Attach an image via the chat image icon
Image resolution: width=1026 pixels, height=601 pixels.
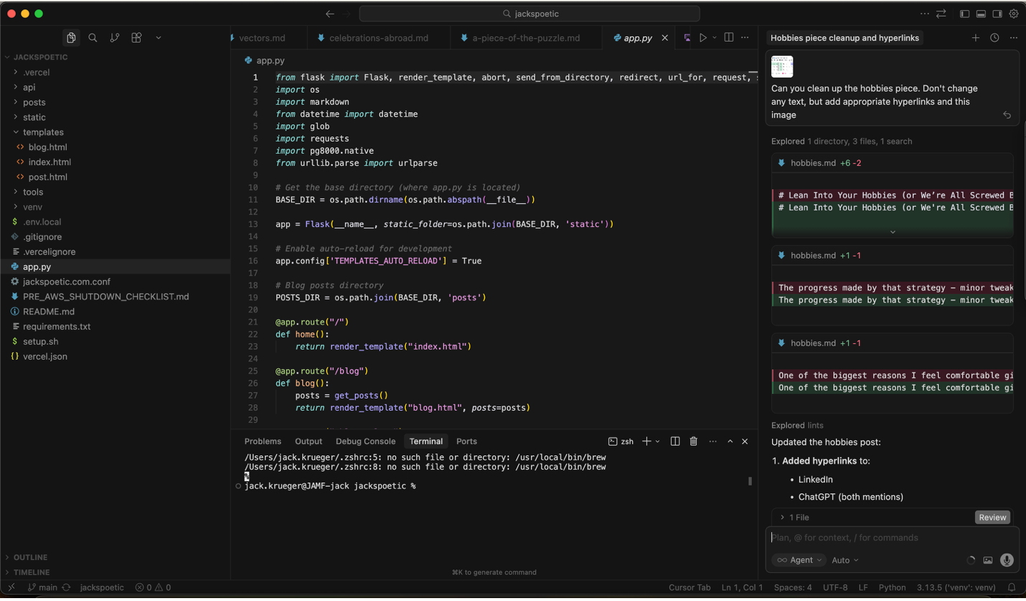[x=988, y=560]
